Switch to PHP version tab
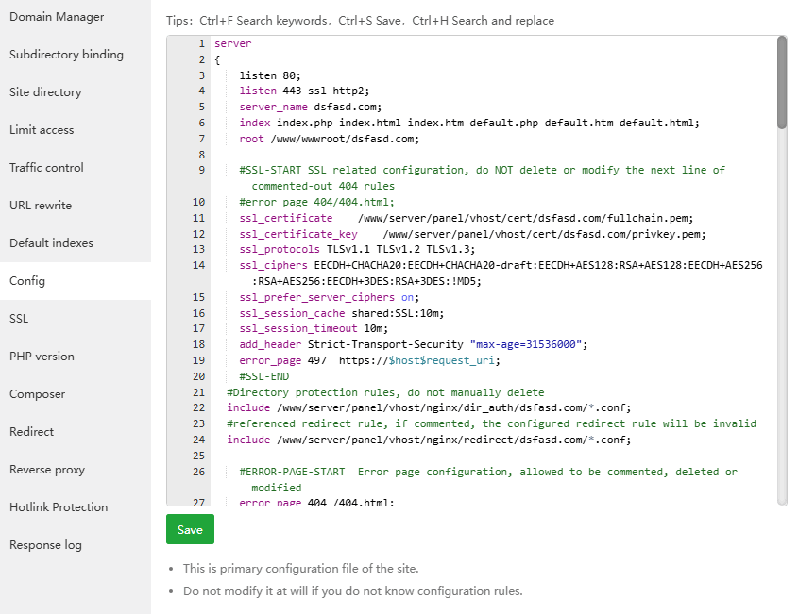Image resolution: width=798 pixels, height=614 pixels. pos(42,357)
